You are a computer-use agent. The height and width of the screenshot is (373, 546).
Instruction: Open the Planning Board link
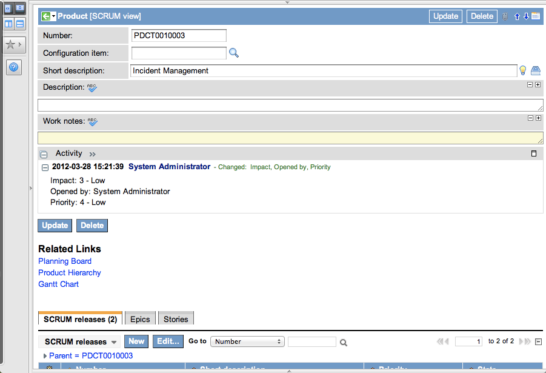click(x=65, y=261)
